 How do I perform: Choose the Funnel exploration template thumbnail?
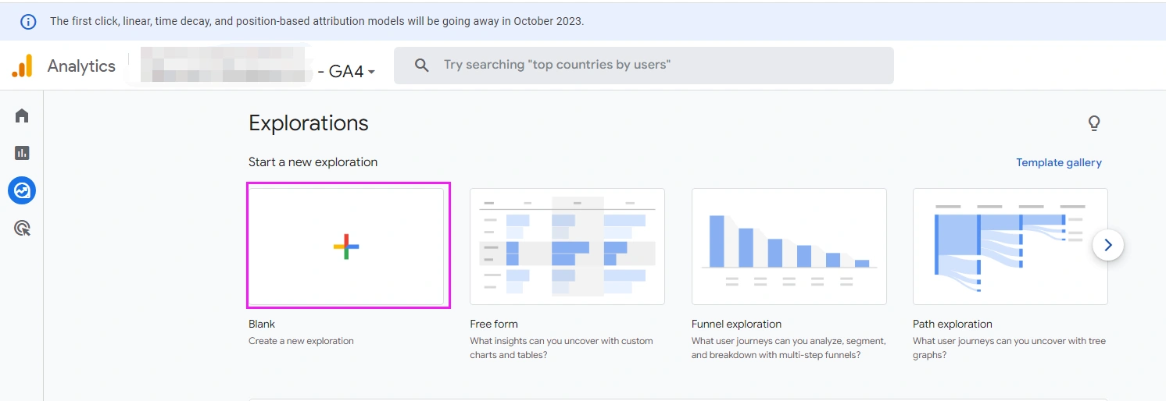[x=789, y=246]
